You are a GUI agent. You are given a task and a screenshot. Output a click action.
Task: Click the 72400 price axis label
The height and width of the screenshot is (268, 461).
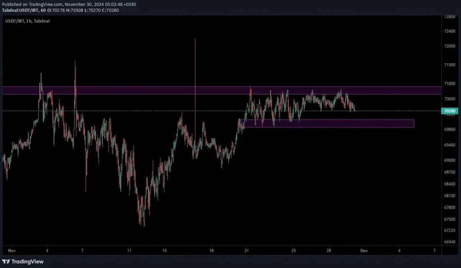pyautogui.click(x=450, y=31)
